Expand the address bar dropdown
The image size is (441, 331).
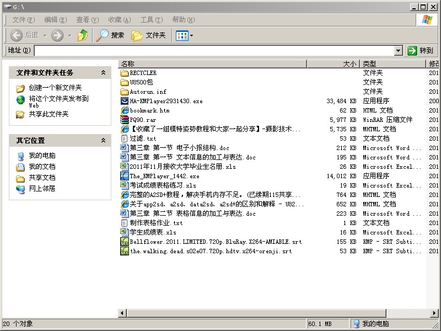[398, 51]
